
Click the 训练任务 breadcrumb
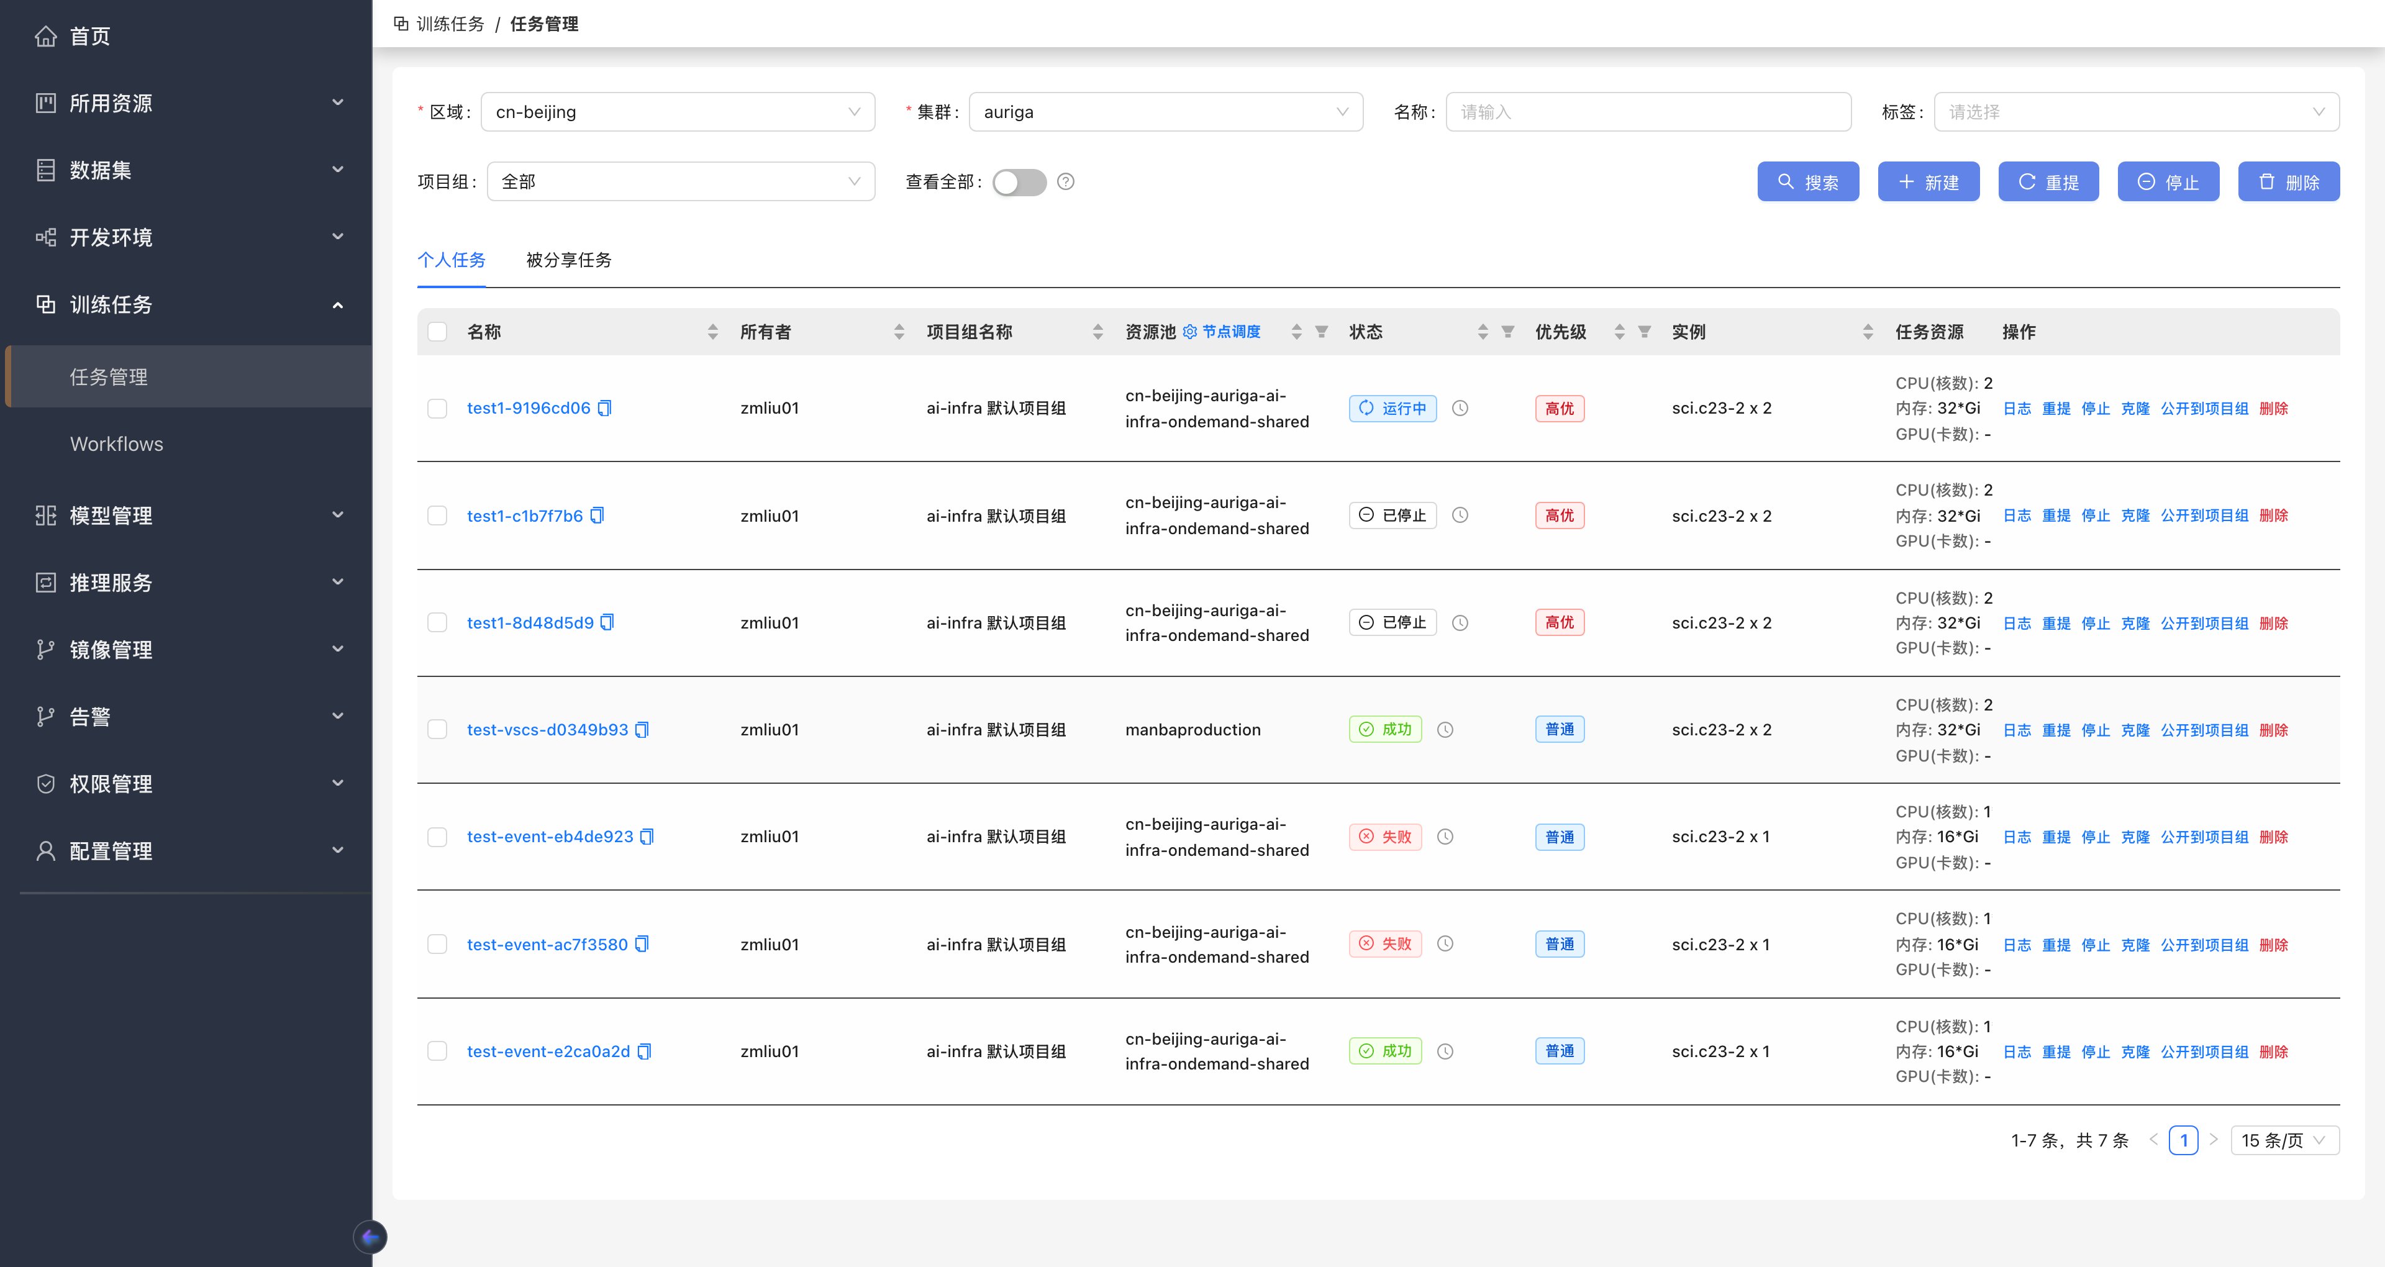pyautogui.click(x=450, y=24)
